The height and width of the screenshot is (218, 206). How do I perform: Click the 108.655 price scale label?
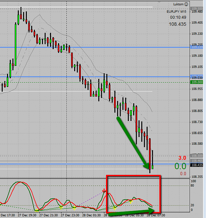pyautogui.click(x=197, y=133)
